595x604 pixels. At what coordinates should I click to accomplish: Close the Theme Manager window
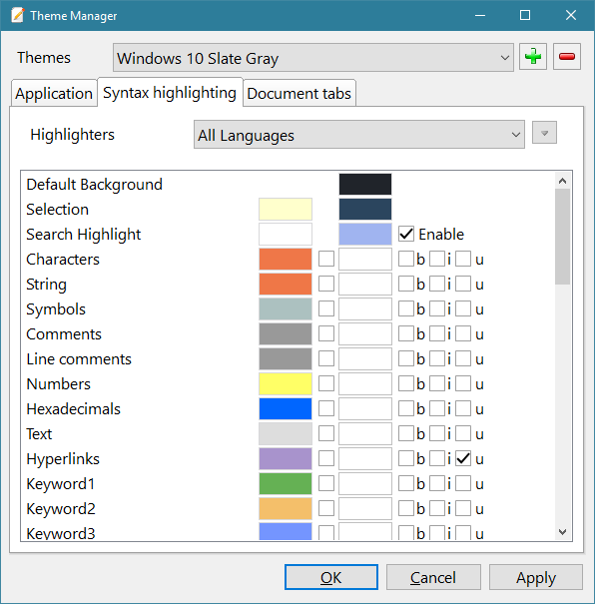coord(571,15)
